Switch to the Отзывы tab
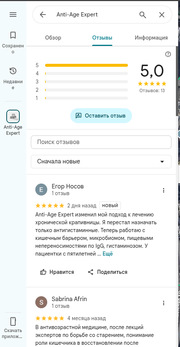 tap(102, 38)
